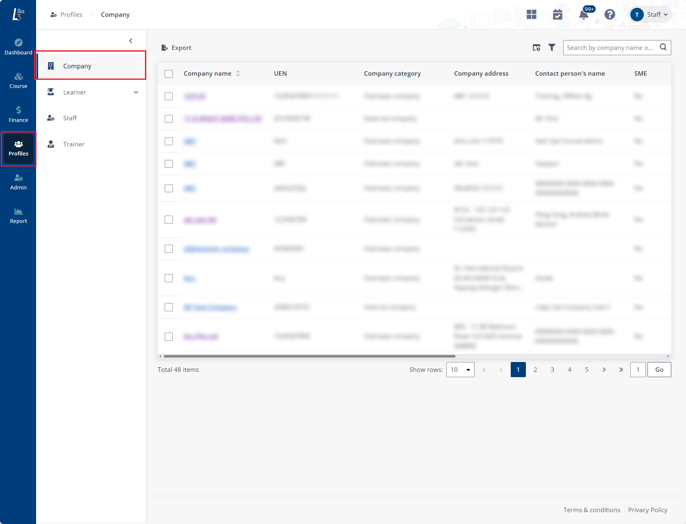Open the table filter funnel icon
This screenshot has height=524, width=686.
coord(552,48)
